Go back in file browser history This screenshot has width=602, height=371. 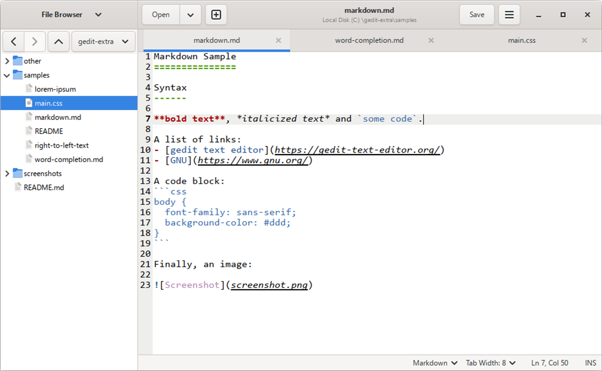[x=14, y=41]
